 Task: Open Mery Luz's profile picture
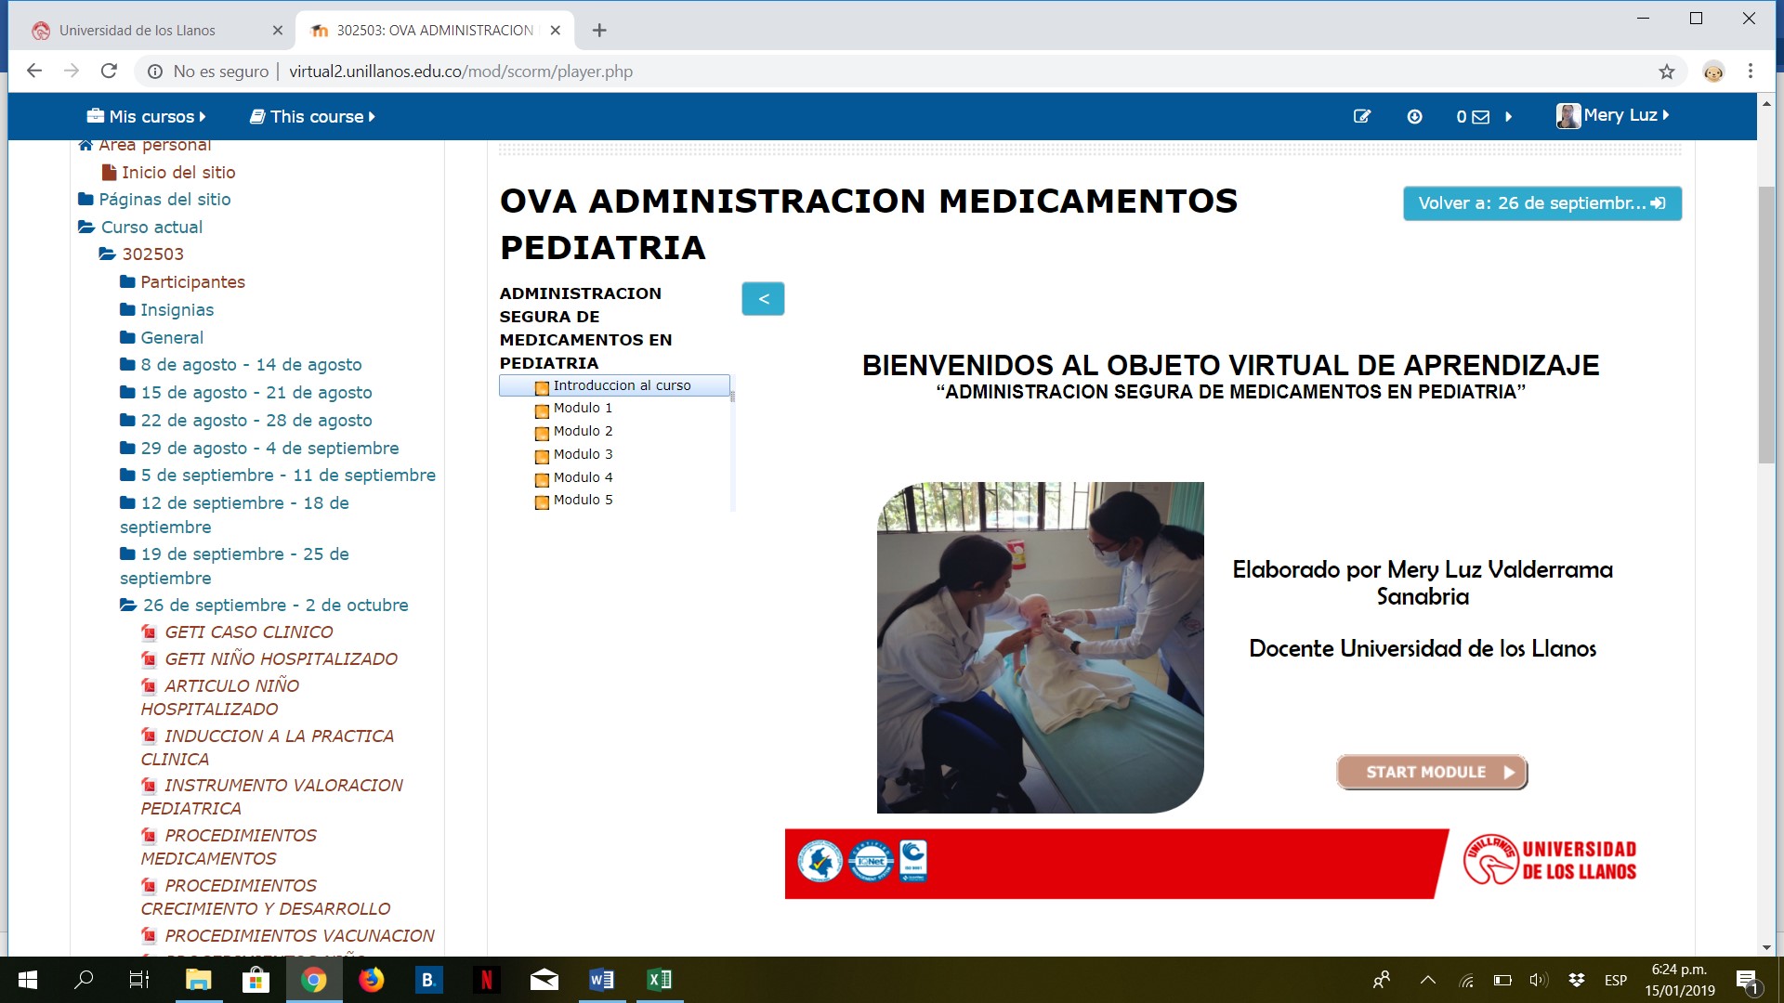tap(1568, 115)
